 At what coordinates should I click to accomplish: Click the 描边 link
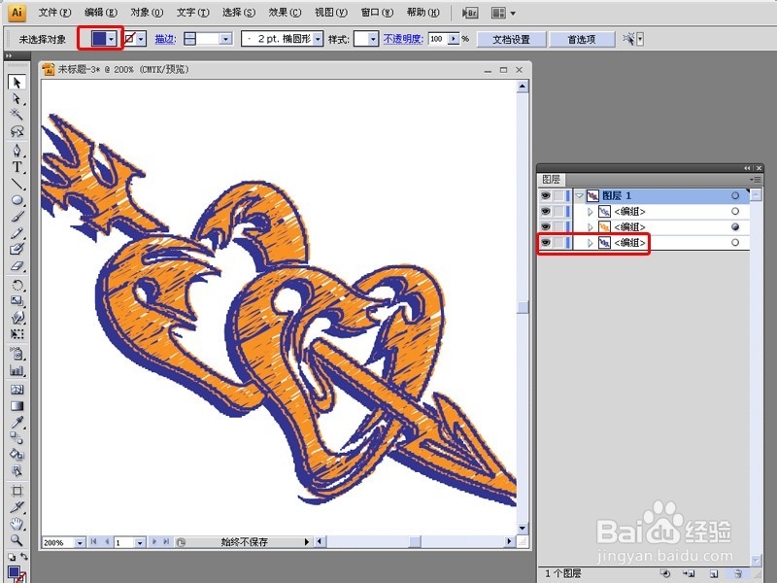point(165,39)
